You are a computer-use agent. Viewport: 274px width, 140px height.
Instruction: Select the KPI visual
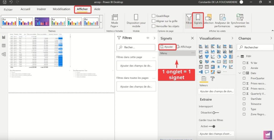(x=231, y=61)
